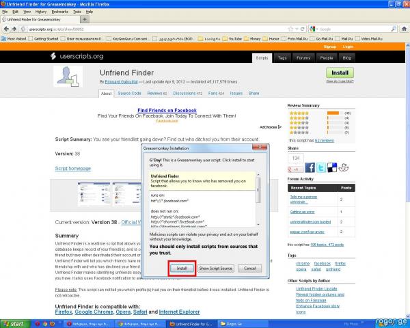410x328 pixels.
Task: Open the bookmark history dropdown arrow in address bar
Action: pyautogui.click(x=297, y=29)
